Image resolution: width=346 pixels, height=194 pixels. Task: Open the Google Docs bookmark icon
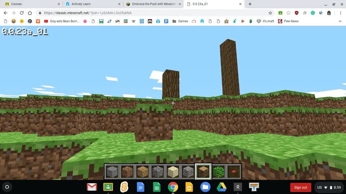pyautogui.click(x=166, y=21)
